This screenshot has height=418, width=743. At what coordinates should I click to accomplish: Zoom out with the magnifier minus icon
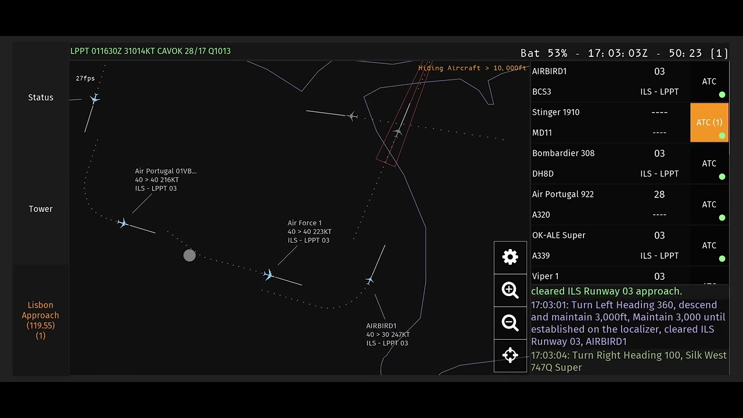tap(510, 323)
